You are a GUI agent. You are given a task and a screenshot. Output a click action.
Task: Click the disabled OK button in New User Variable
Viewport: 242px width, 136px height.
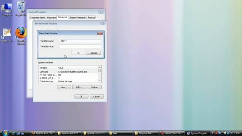pyautogui.click(x=78, y=53)
